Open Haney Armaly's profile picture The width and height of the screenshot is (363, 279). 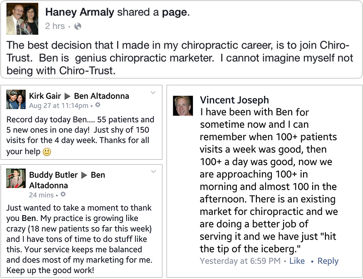(x=22, y=19)
